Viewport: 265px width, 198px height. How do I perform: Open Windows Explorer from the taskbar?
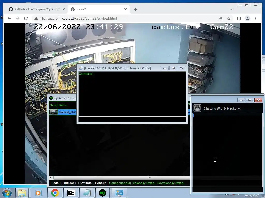[x=22, y=193]
